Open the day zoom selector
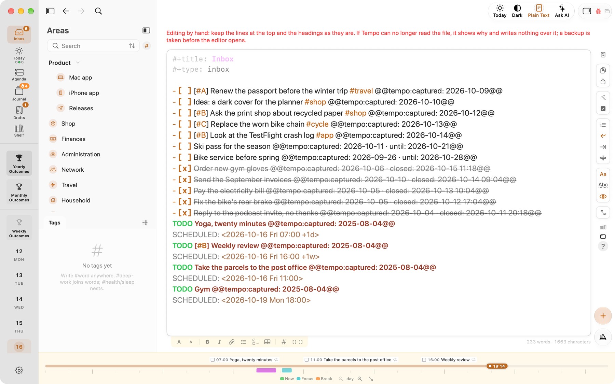 (350, 379)
